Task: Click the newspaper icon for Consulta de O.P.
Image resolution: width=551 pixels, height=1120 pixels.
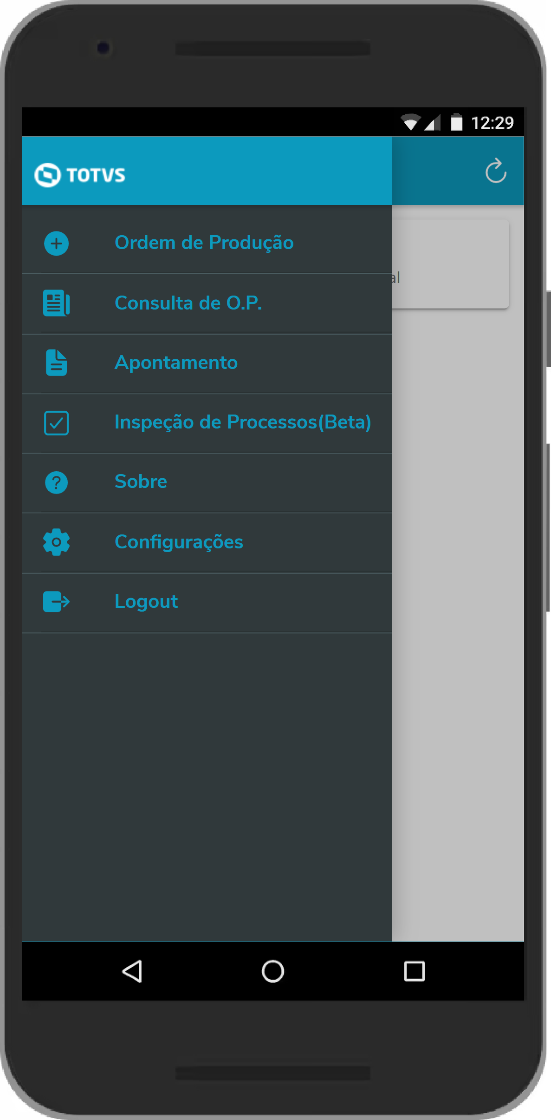Action: [x=56, y=303]
